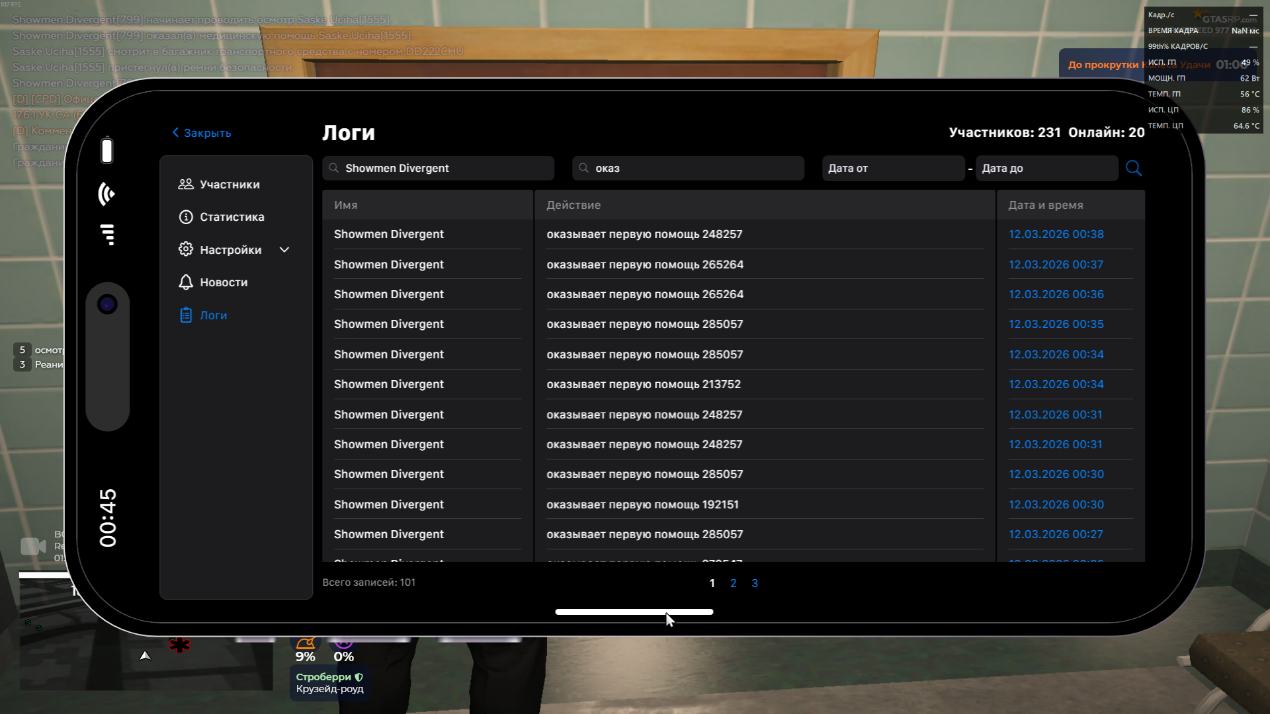Click the blue search magnifier icon
Image resolution: width=1270 pixels, height=714 pixels.
coord(1133,168)
